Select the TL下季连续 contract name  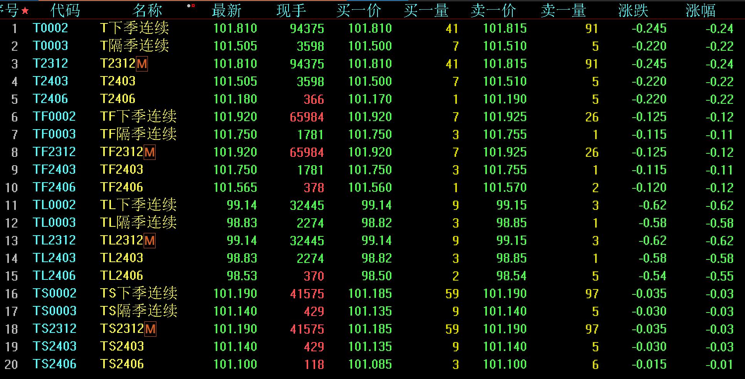click(x=138, y=205)
